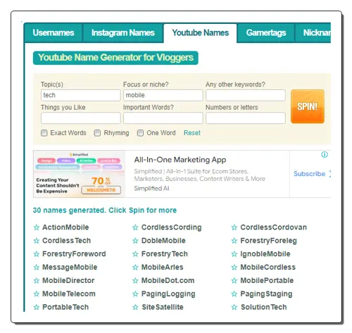Click the Simplified ad banner image
Screen dimensions: 352x333
click(79, 174)
